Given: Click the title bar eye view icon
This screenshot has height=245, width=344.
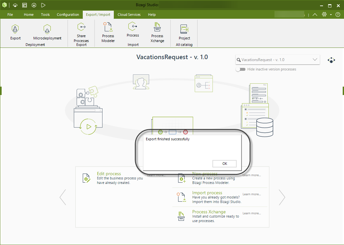Looking at the screenshot, I should tap(15, 5).
